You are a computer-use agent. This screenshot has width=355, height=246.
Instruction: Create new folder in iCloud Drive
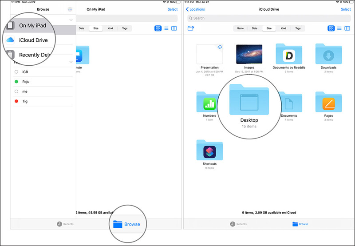[x=191, y=28]
